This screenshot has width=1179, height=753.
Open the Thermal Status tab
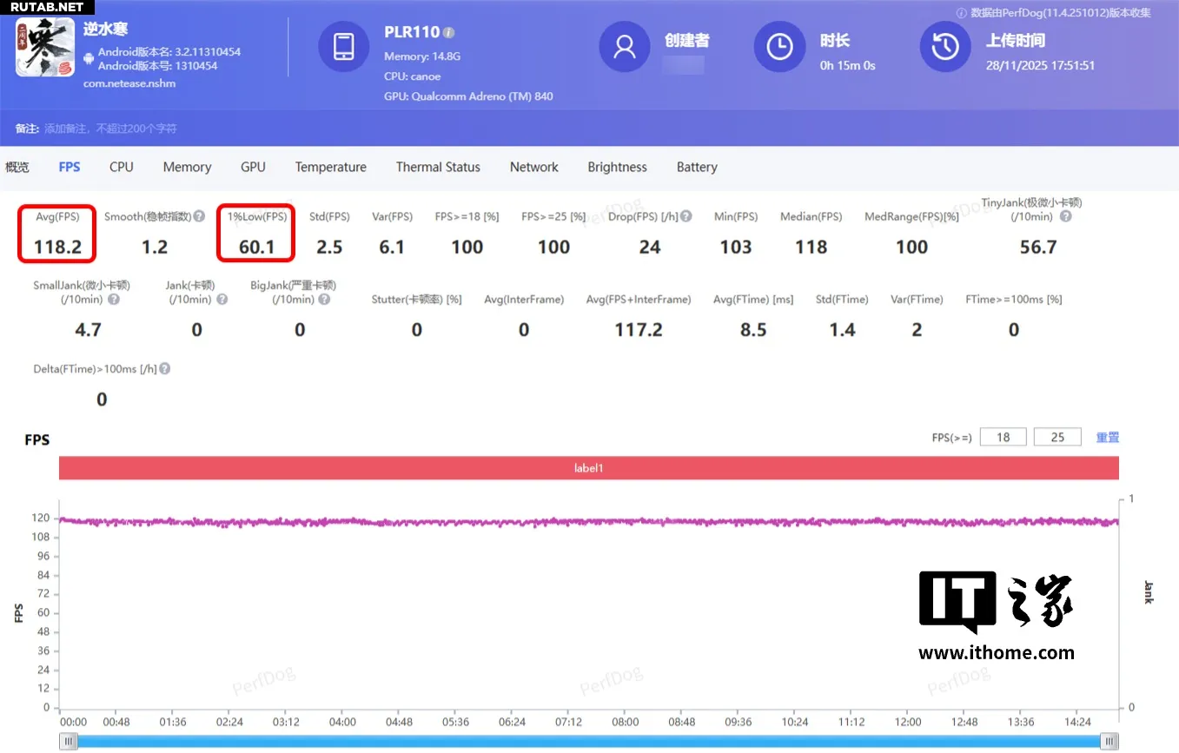(438, 167)
